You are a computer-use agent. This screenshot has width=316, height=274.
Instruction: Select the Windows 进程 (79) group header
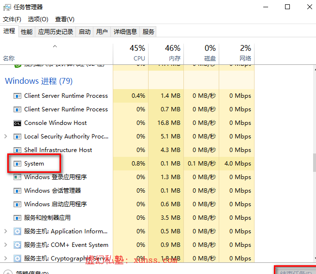[39, 81]
